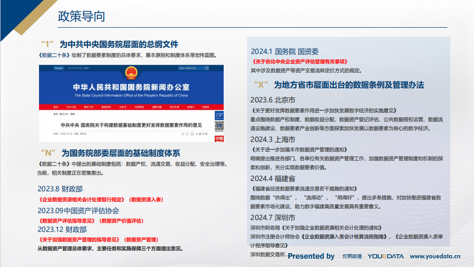
Task: Click the article headline 中共中央 国务院关于构建数据基础制度
Action: (132, 125)
